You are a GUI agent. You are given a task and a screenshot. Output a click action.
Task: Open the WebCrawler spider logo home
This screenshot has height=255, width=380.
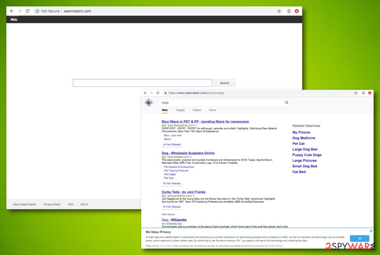[x=149, y=103]
